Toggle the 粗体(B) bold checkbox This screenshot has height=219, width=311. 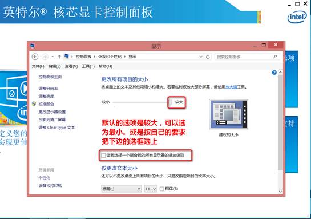point(162,189)
